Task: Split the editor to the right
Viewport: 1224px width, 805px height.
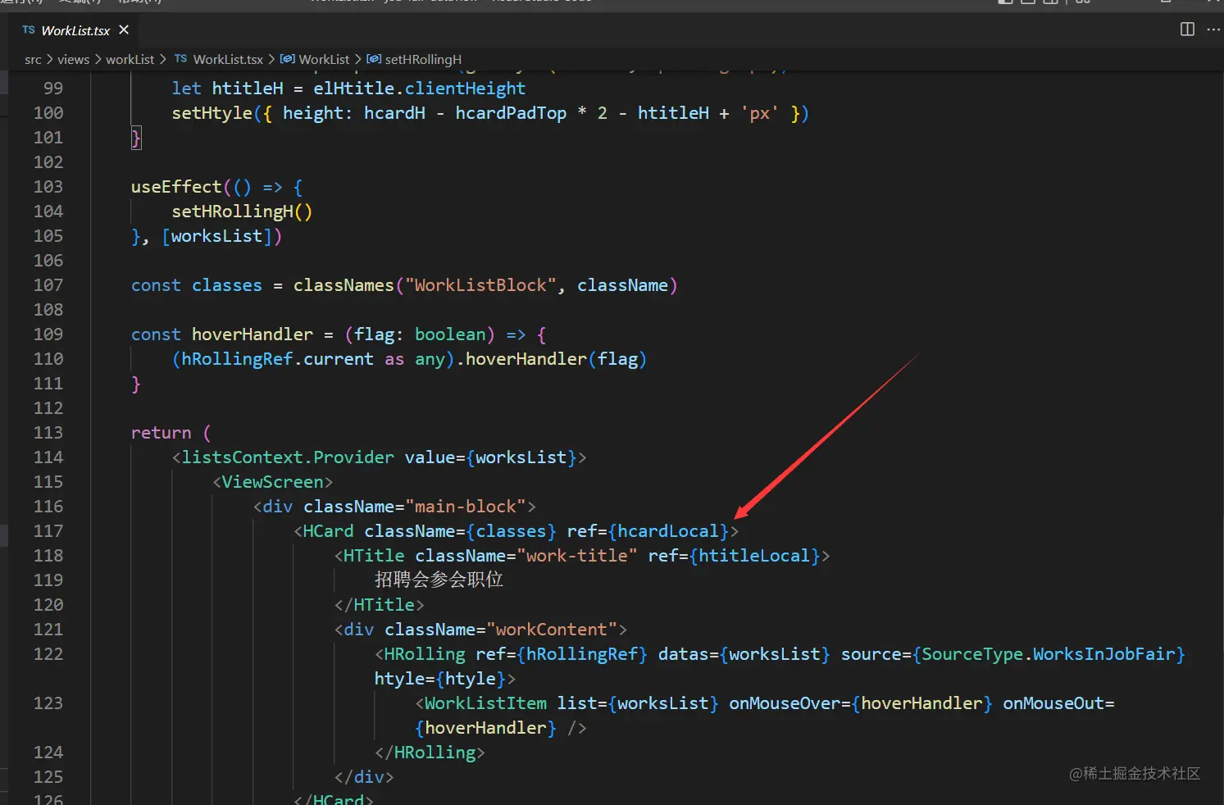Action: tap(1187, 30)
